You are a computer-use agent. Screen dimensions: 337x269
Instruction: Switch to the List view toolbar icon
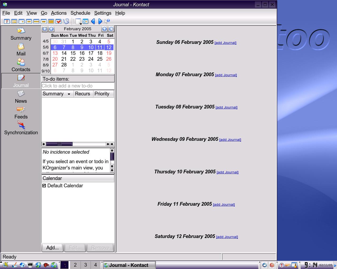[14, 21]
